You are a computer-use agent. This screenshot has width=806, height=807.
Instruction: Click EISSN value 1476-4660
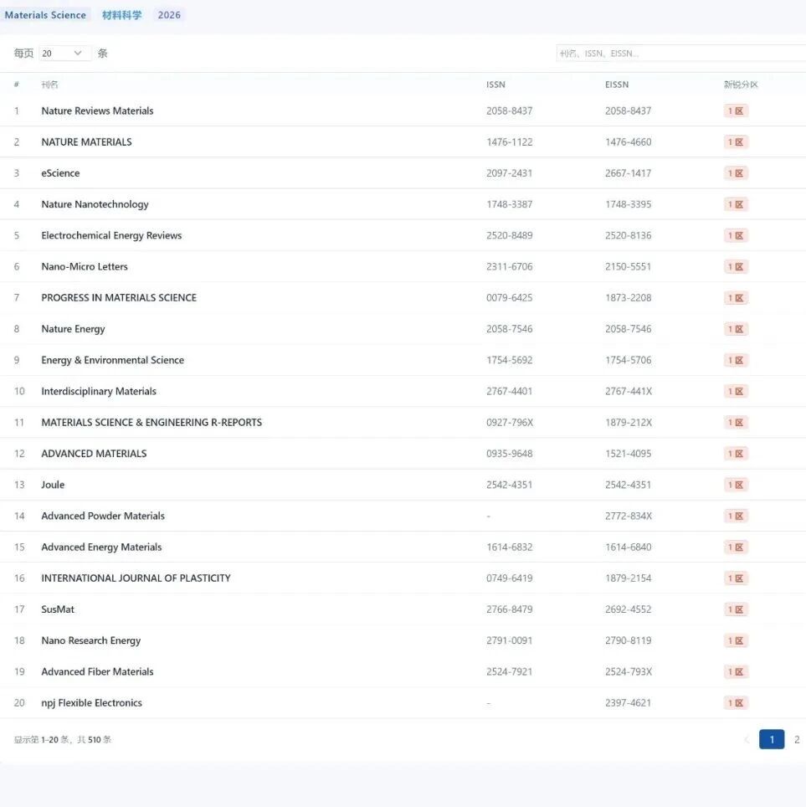629,142
